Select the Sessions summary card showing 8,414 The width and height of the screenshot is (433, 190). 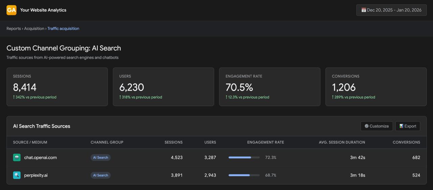57,87
